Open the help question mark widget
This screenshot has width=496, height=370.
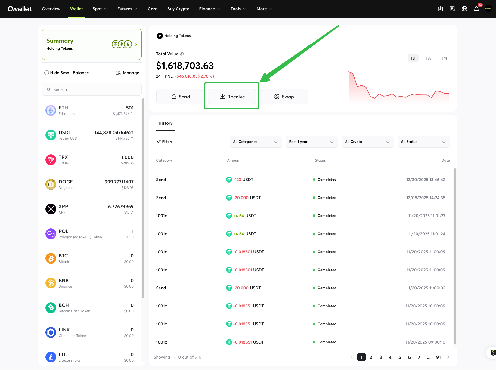[492, 353]
